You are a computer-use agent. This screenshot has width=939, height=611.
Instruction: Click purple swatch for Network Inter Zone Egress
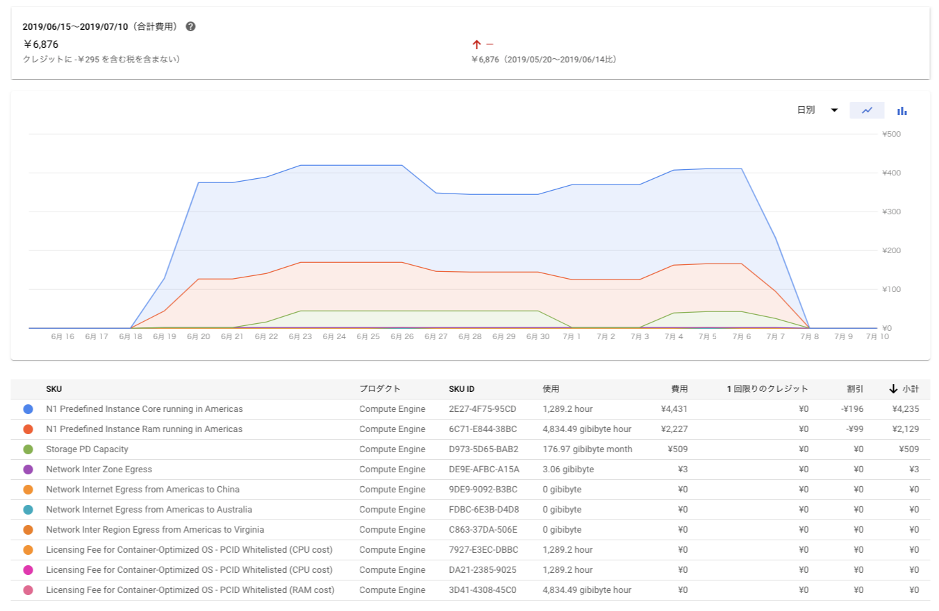click(28, 470)
